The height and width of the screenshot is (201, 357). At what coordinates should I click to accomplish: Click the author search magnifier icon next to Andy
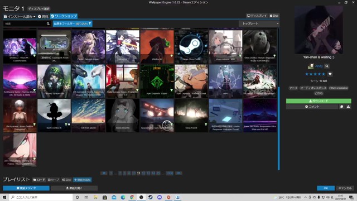tap(327, 66)
